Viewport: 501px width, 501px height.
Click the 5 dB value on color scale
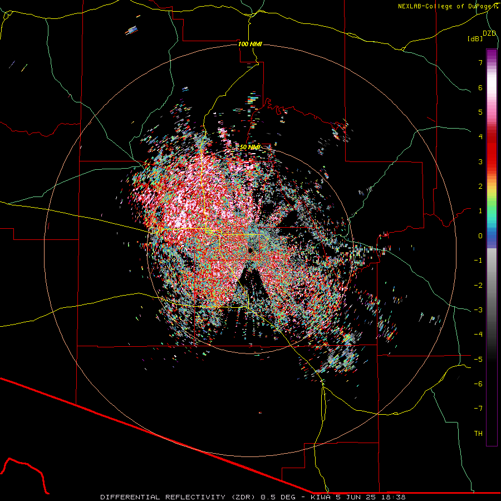(x=480, y=112)
